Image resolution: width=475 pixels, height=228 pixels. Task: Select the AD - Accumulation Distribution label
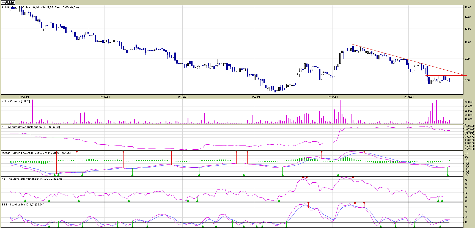tap(31, 127)
